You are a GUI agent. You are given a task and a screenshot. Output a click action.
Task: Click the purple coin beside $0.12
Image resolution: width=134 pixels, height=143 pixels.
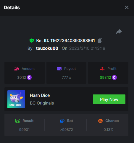(29, 77)
